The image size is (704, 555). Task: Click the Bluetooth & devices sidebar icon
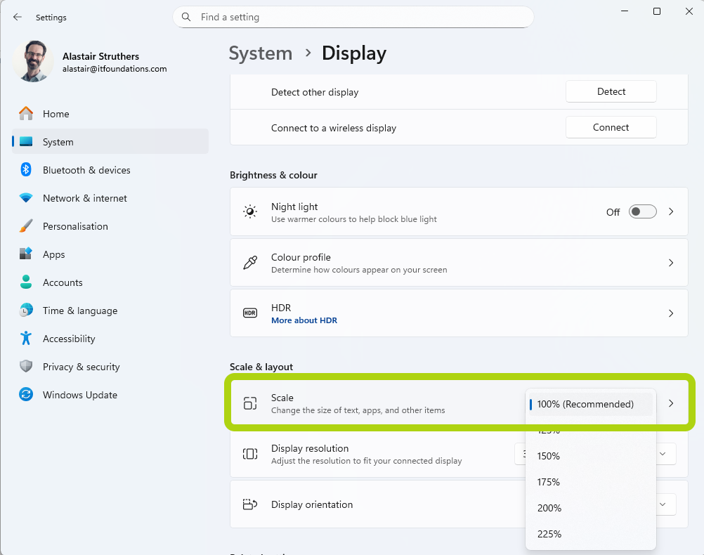[25, 170]
